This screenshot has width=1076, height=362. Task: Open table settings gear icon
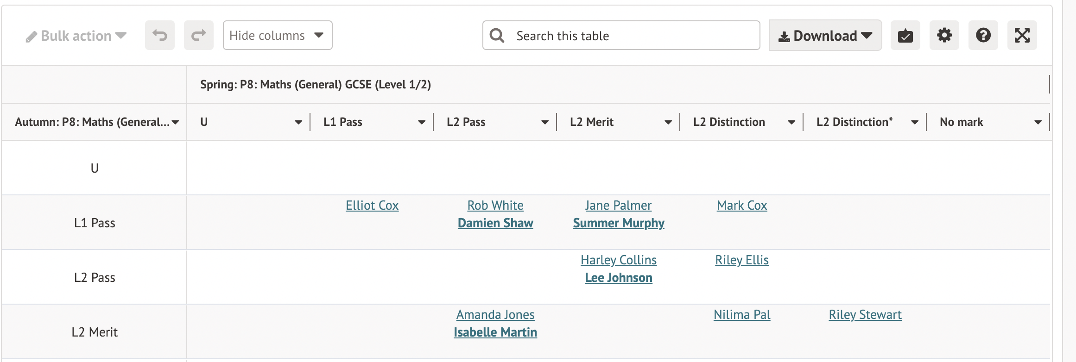(x=944, y=35)
